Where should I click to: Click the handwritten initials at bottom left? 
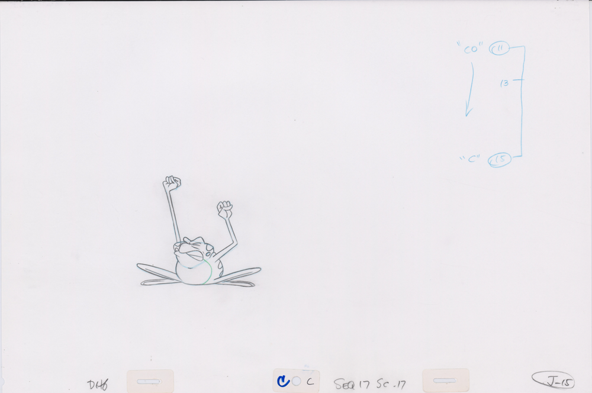click(x=96, y=384)
